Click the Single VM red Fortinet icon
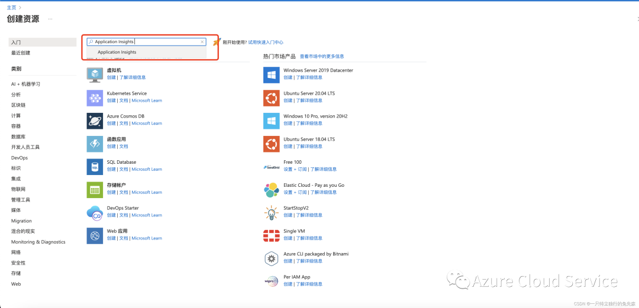This screenshot has height=308, width=639. tap(272, 236)
